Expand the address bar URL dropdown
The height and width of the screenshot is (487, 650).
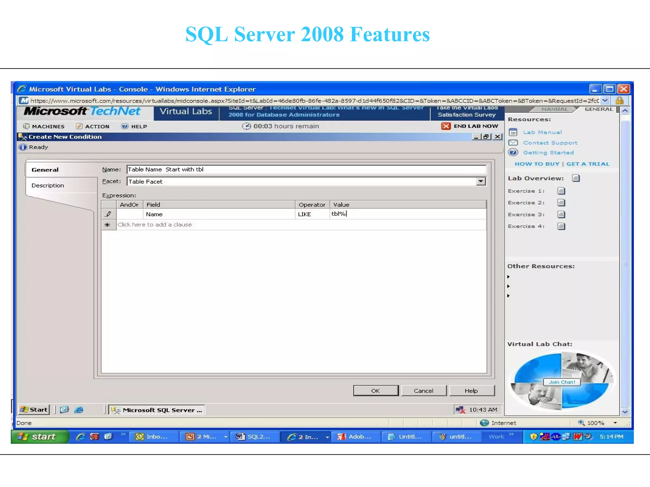click(x=605, y=101)
